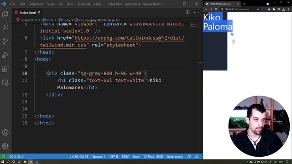Change indentation via Spaces: 4
292x164 pixels.
click(x=99, y=156)
